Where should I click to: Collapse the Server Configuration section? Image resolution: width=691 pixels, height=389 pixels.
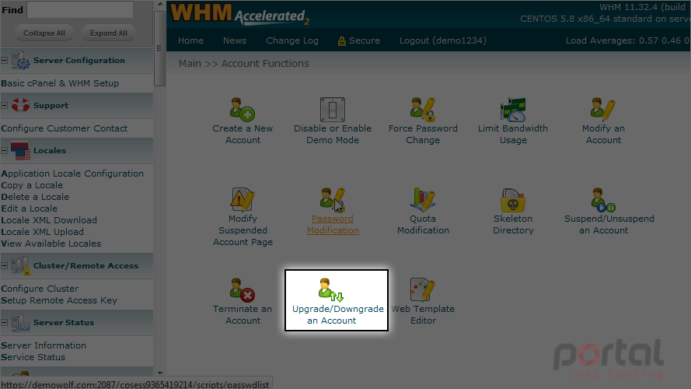pos(5,60)
